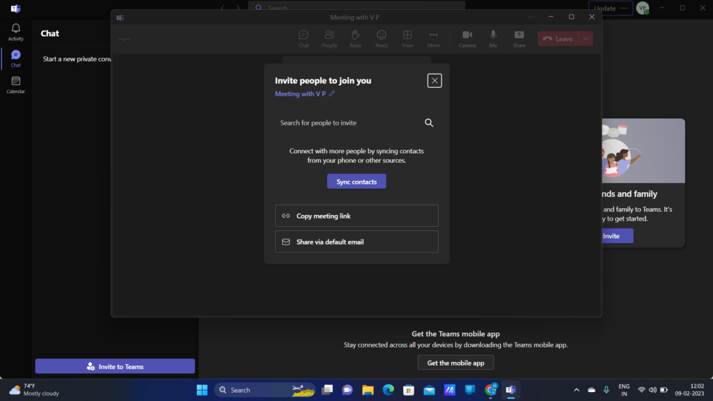Open VP profile avatar

643,8
